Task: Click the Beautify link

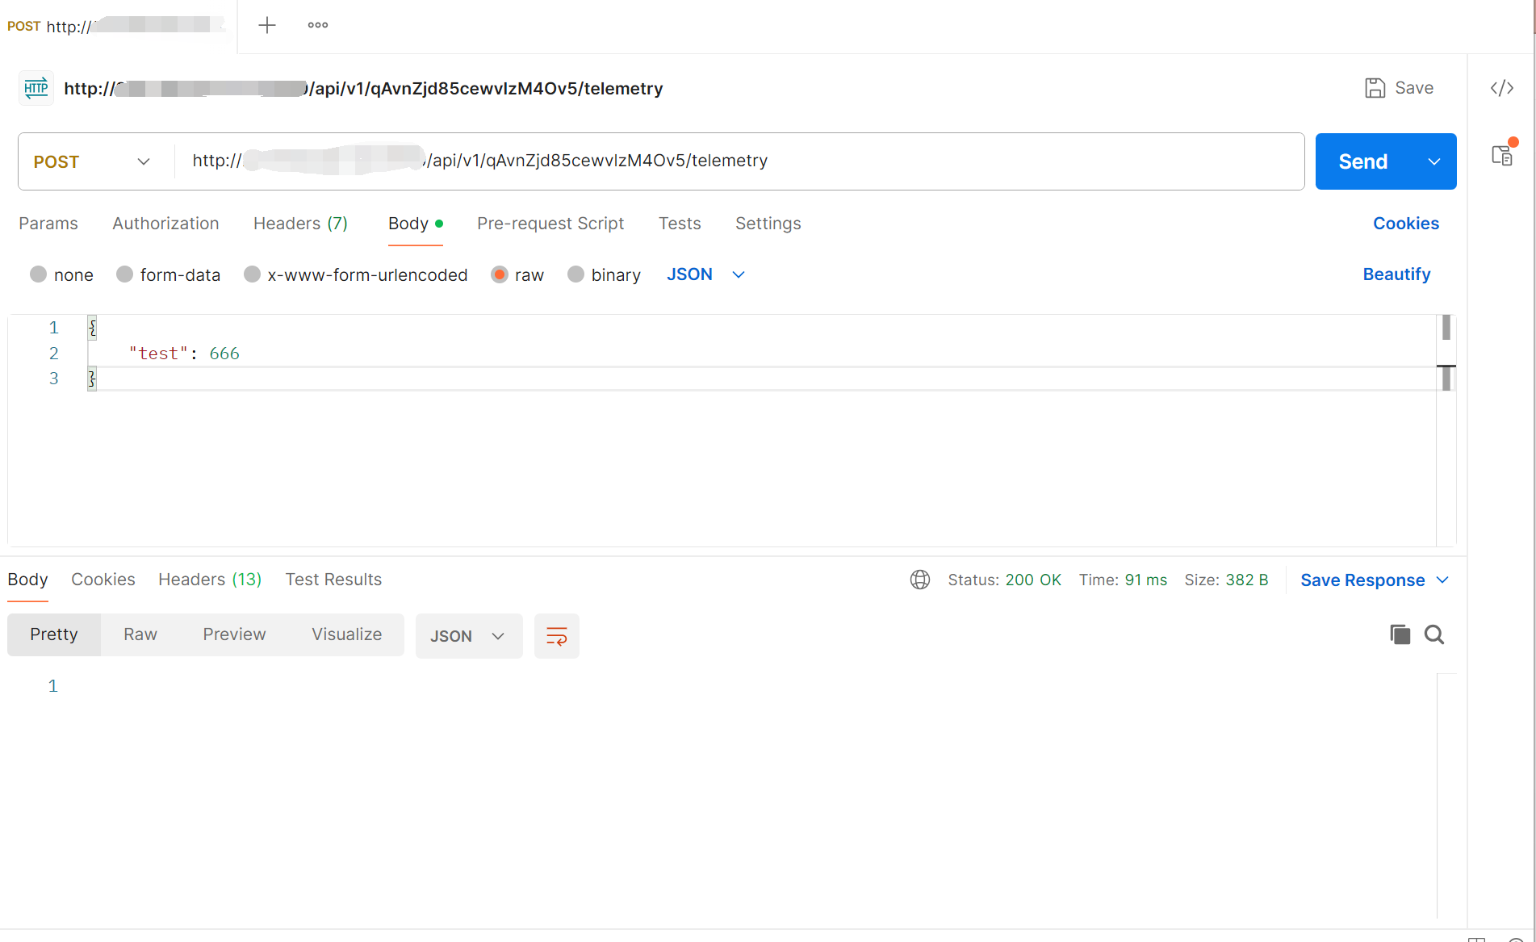Action: point(1396,274)
